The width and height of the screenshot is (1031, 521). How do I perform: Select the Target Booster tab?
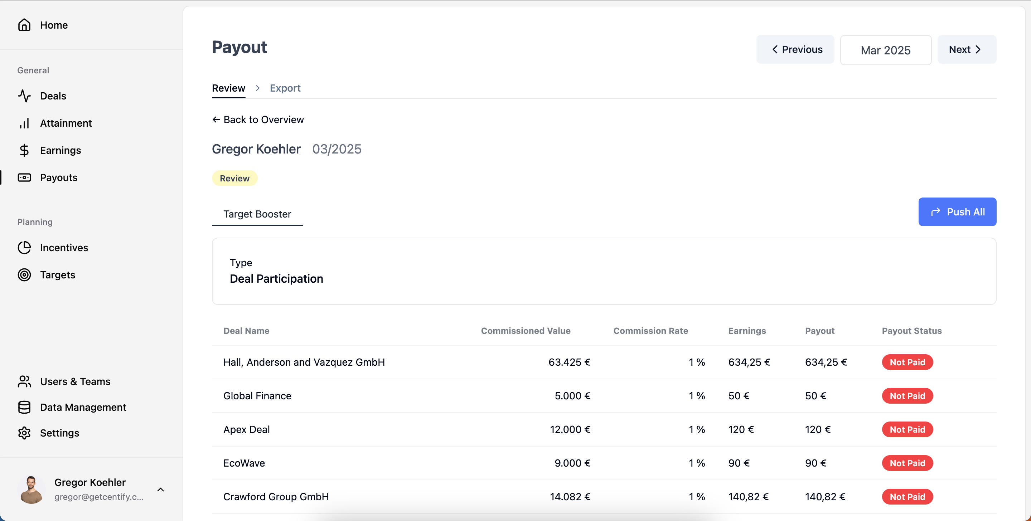(x=257, y=214)
